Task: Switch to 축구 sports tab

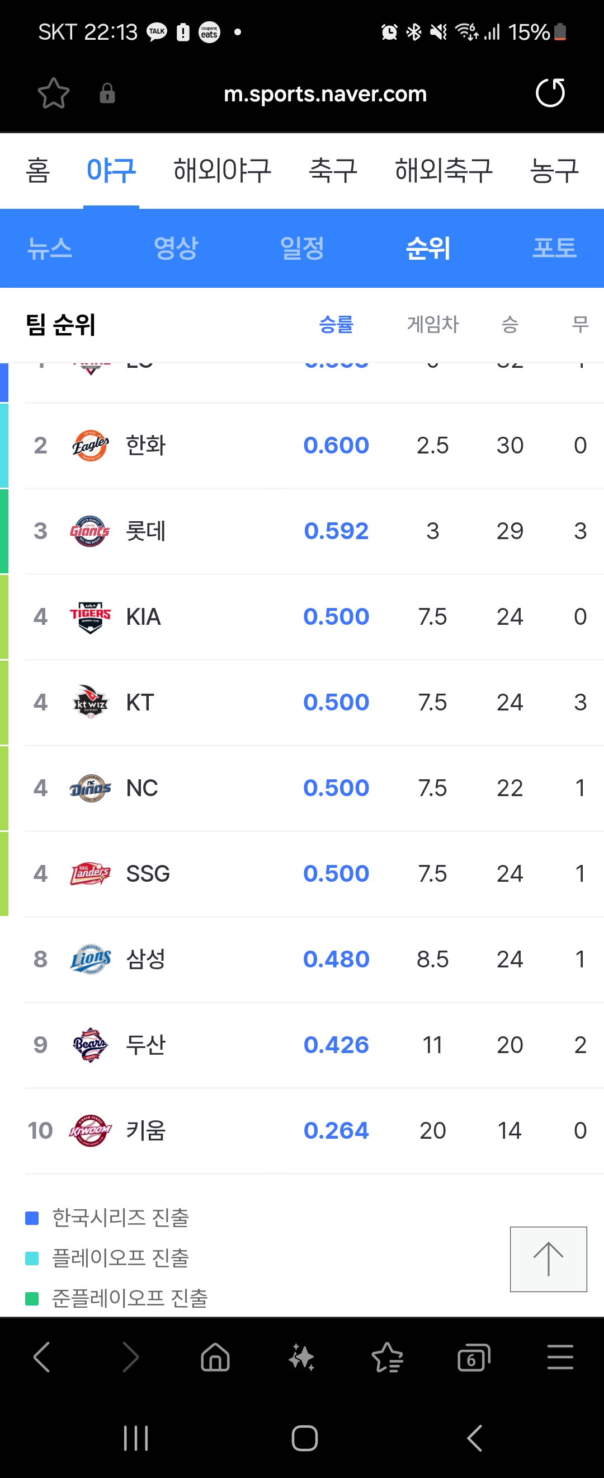Action: tap(333, 170)
